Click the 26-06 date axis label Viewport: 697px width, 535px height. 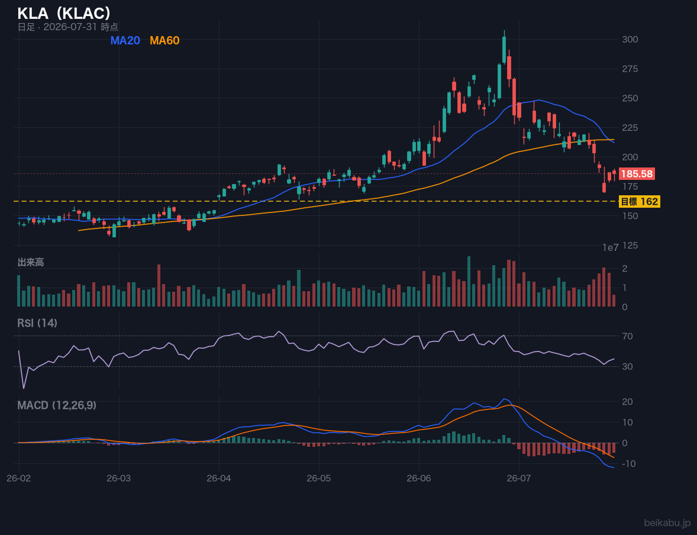[x=419, y=479]
